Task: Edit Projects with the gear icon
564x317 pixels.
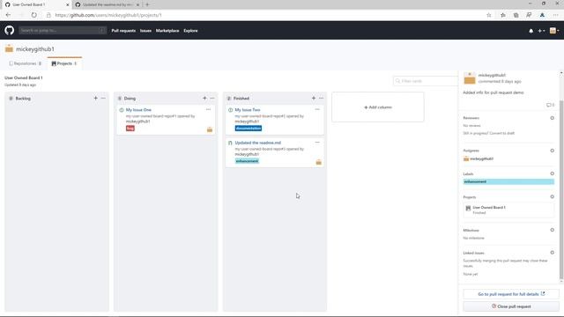Action: 553,197
